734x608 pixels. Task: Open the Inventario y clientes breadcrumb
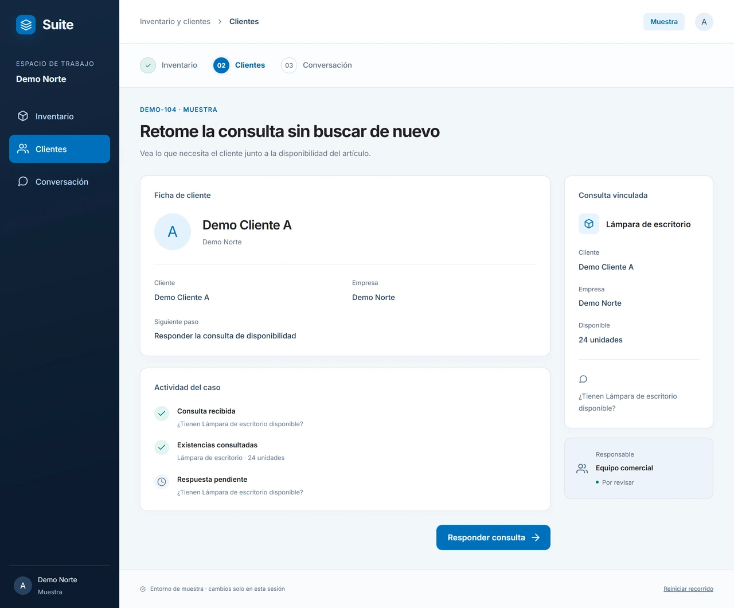click(175, 22)
